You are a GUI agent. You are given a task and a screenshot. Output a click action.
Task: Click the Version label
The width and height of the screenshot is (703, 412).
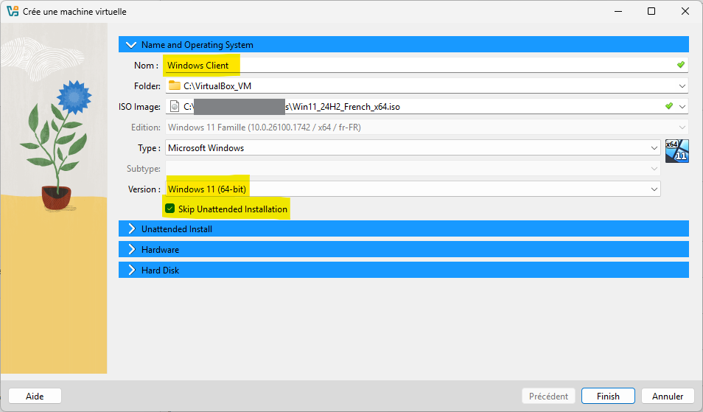[144, 189]
